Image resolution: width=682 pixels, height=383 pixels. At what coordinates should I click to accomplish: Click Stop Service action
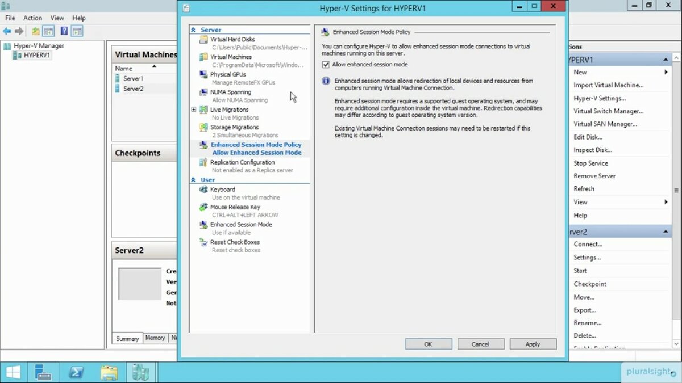tap(590, 163)
